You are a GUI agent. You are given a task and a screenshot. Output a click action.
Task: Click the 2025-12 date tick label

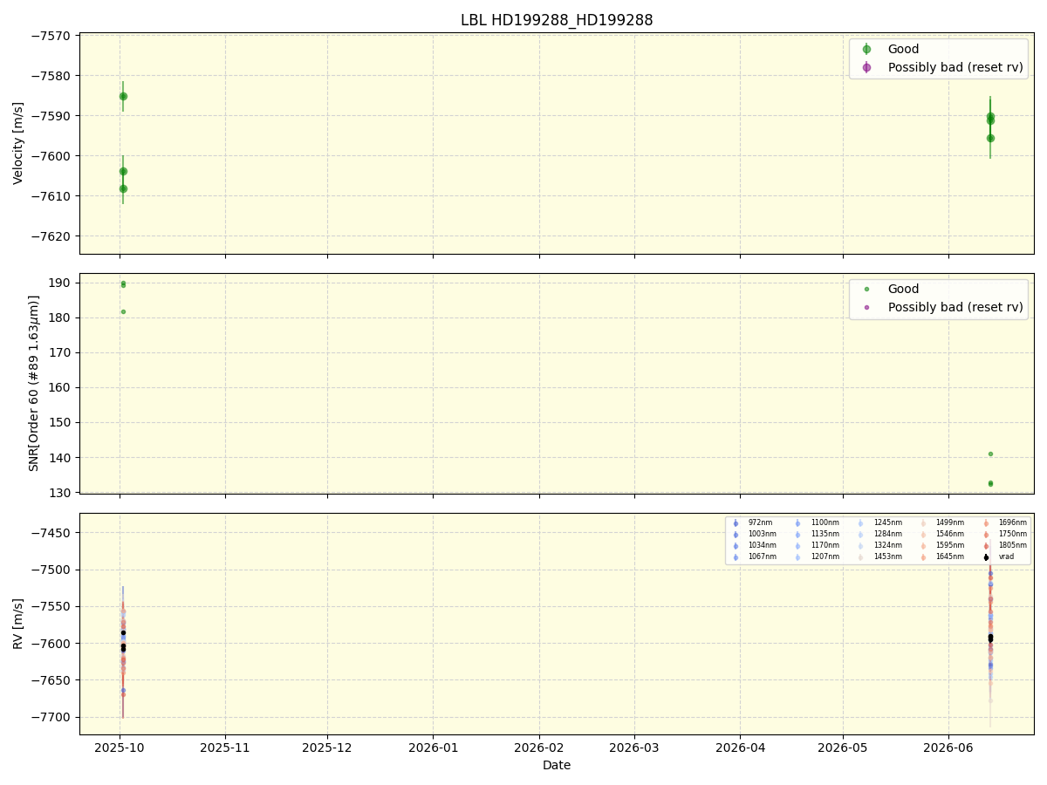[x=327, y=748]
